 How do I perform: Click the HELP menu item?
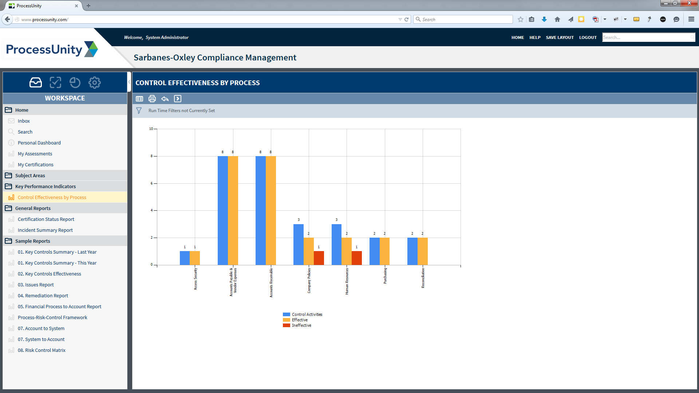(535, 37)
